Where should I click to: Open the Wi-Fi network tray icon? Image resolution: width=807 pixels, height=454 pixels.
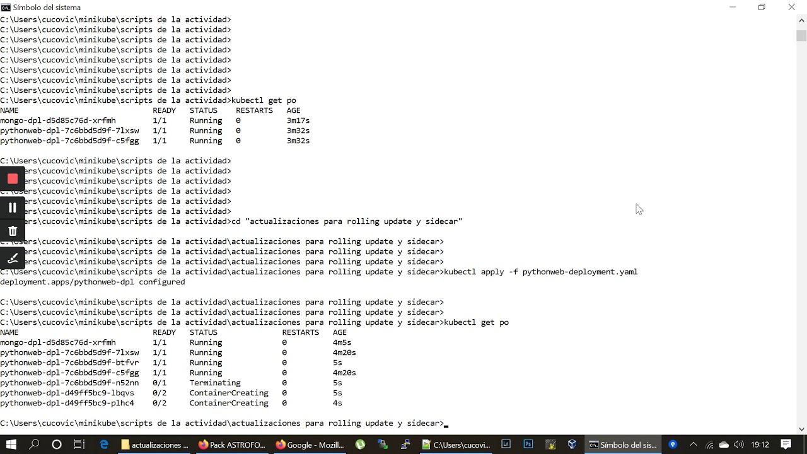709,445
